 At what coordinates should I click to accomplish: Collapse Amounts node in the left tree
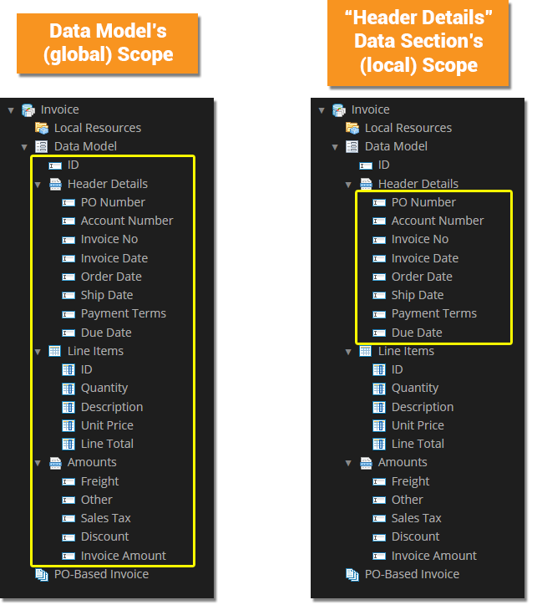point(38,462)
